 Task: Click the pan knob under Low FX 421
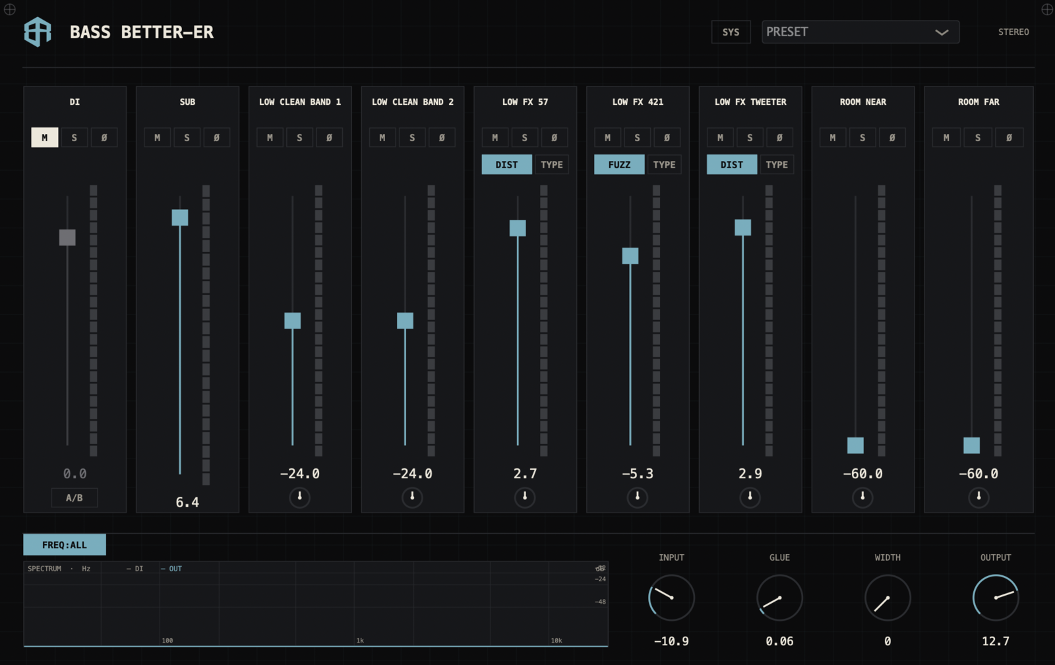coord(638,497)
